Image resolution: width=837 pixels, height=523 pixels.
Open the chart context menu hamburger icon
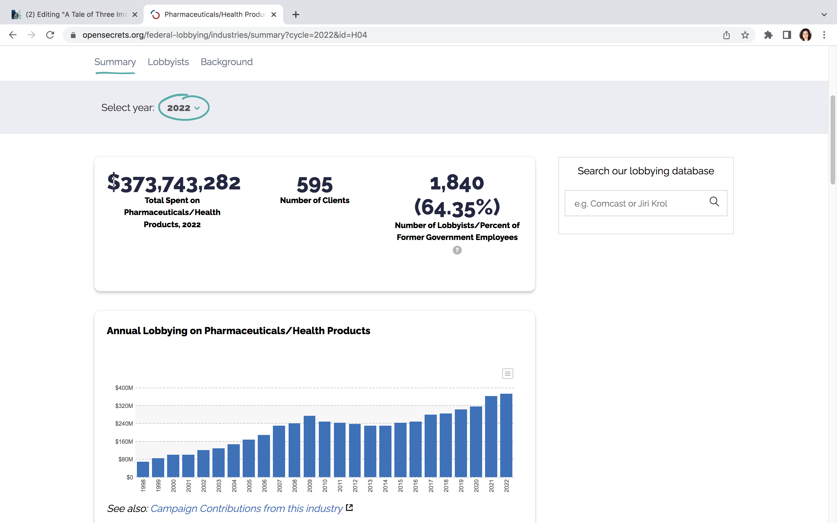pyautogui.click(x=507, y=374)
